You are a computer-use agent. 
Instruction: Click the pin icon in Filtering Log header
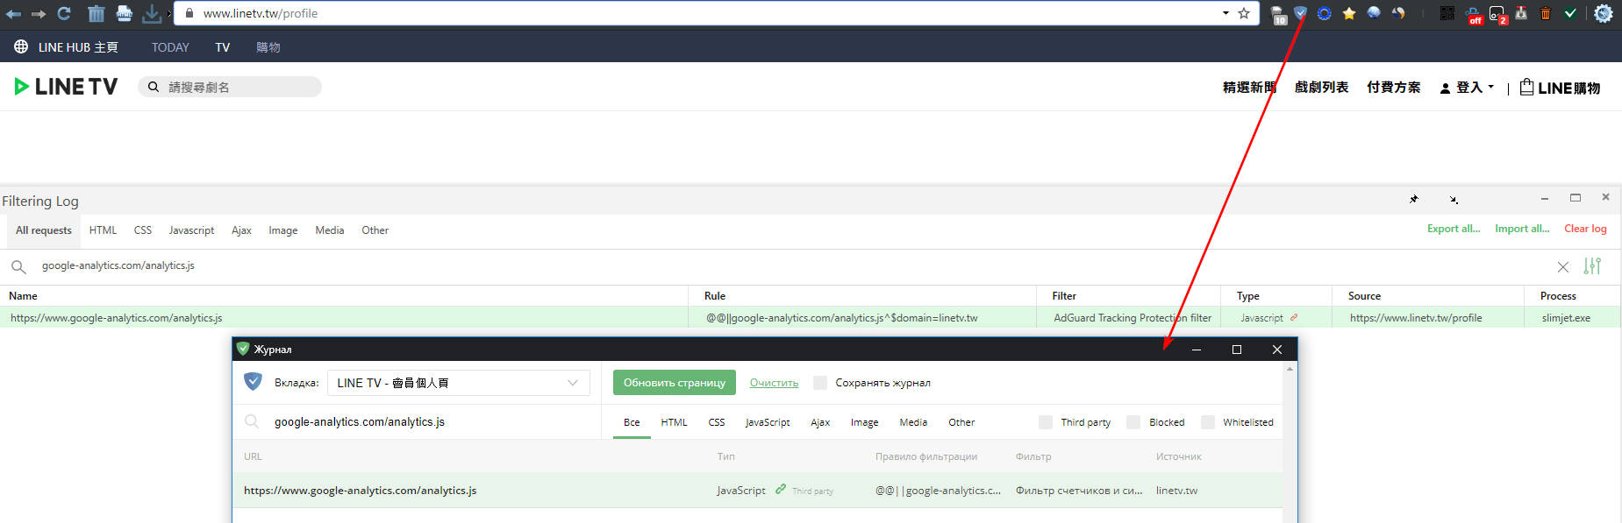click(1414, 199)
